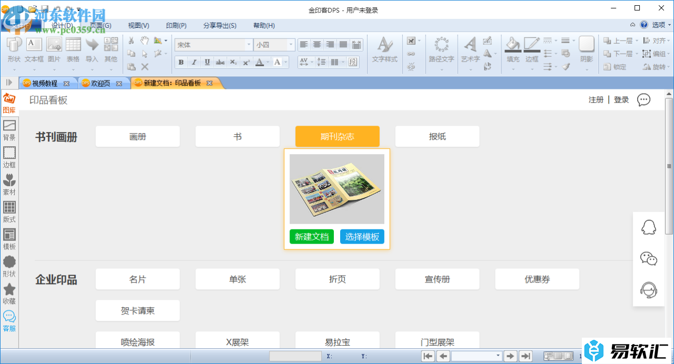Click the magazine preview thumbnail image
Viewport: 674px width, 364px height.
click(337, 189)
